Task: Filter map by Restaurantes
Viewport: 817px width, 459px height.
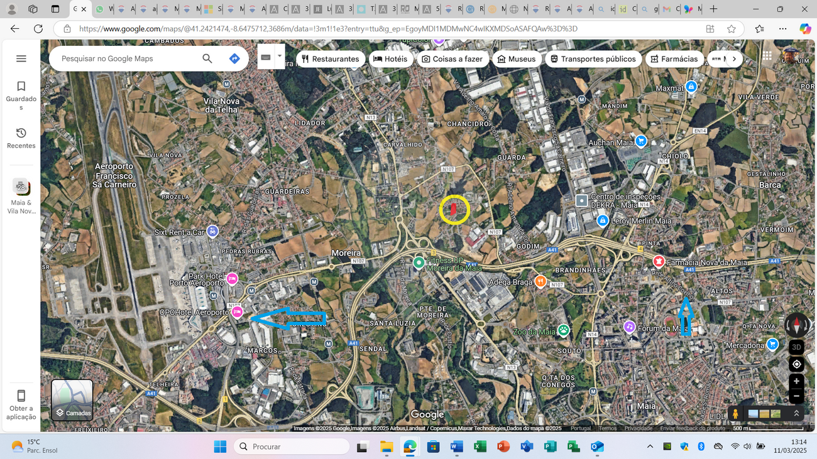Action: [331, 59]
